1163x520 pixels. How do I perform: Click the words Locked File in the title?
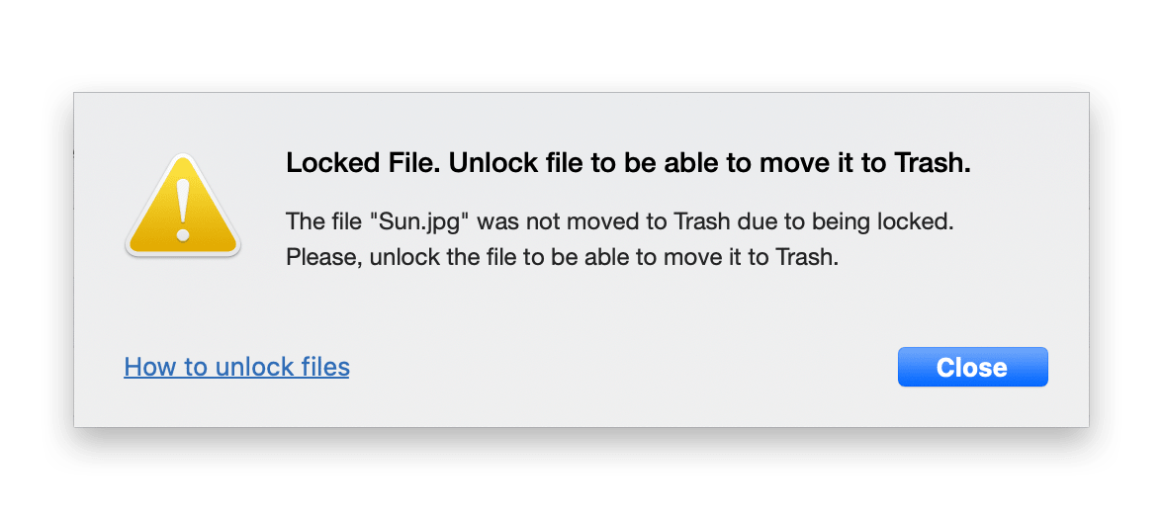pos(364,163)
